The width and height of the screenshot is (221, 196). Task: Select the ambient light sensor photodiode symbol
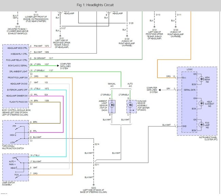click(112, 105)
